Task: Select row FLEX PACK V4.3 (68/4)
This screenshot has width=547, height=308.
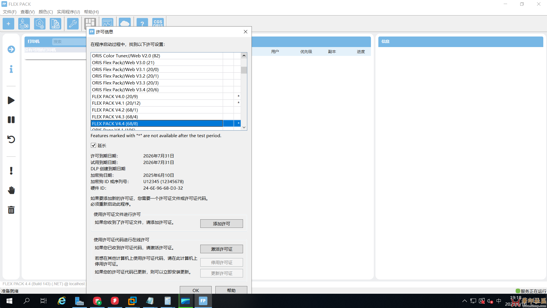Action: pyautogui.click(x=166, y=117)
